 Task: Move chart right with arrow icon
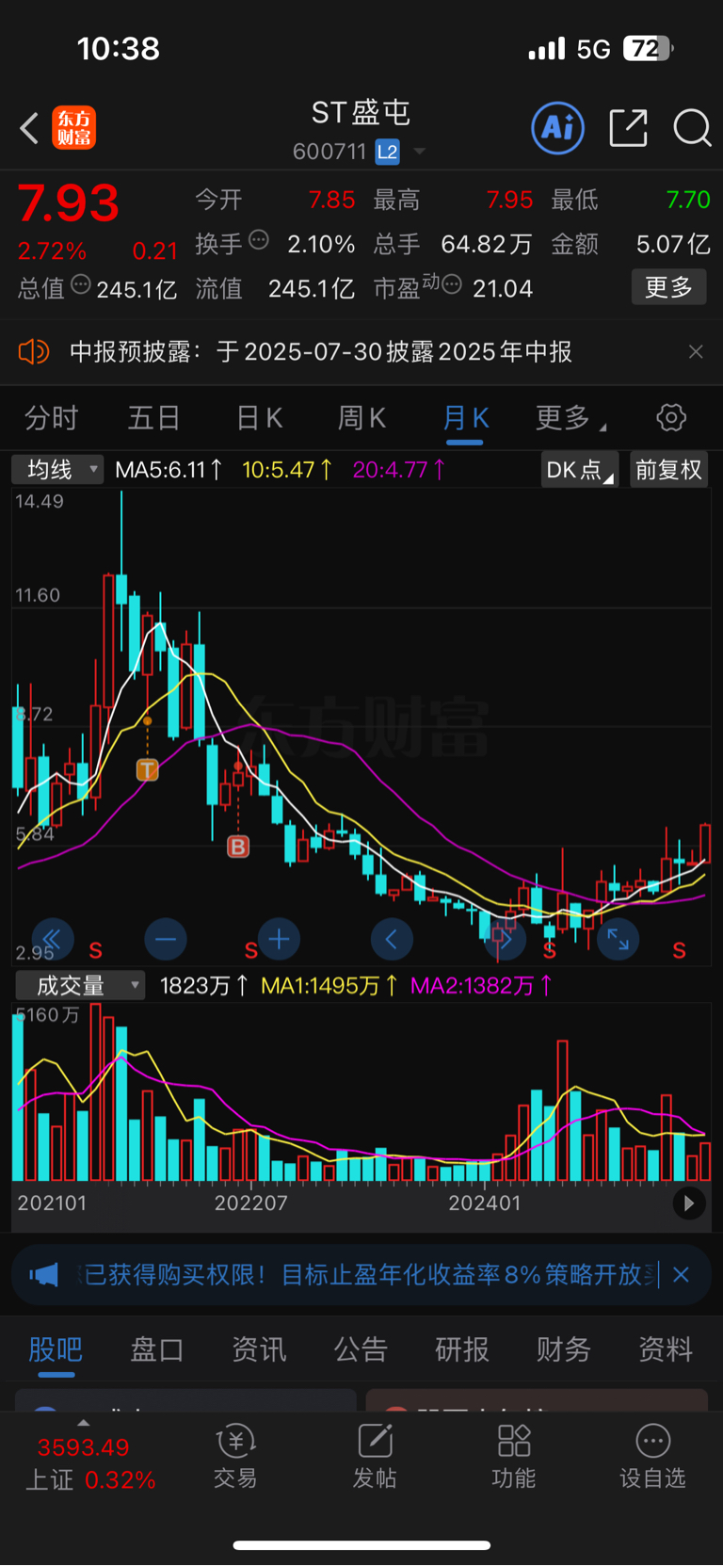(x=505, y=939)
